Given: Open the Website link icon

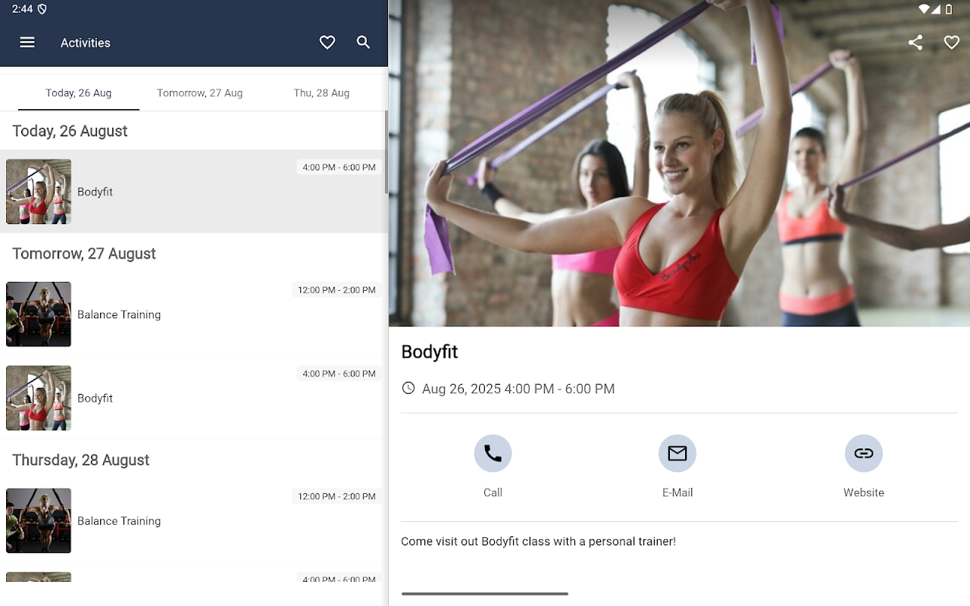Looking at the screenshot, I should 864,453.
